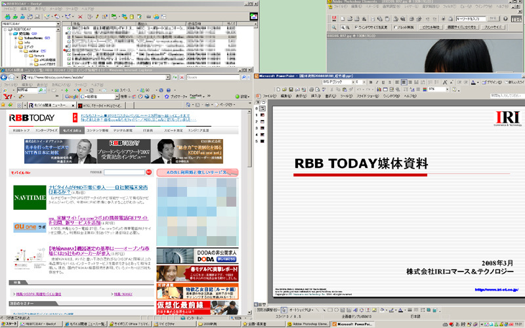Click New document icon in PowerPoint toolbar
The image size is (525, 328).
[278, 89]
